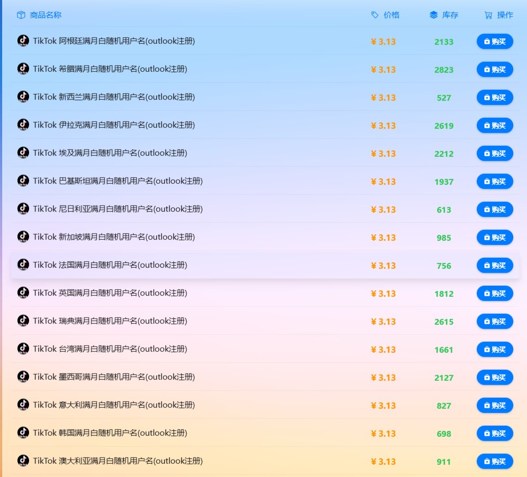Click stock value 1937

(x=443, y=182)
